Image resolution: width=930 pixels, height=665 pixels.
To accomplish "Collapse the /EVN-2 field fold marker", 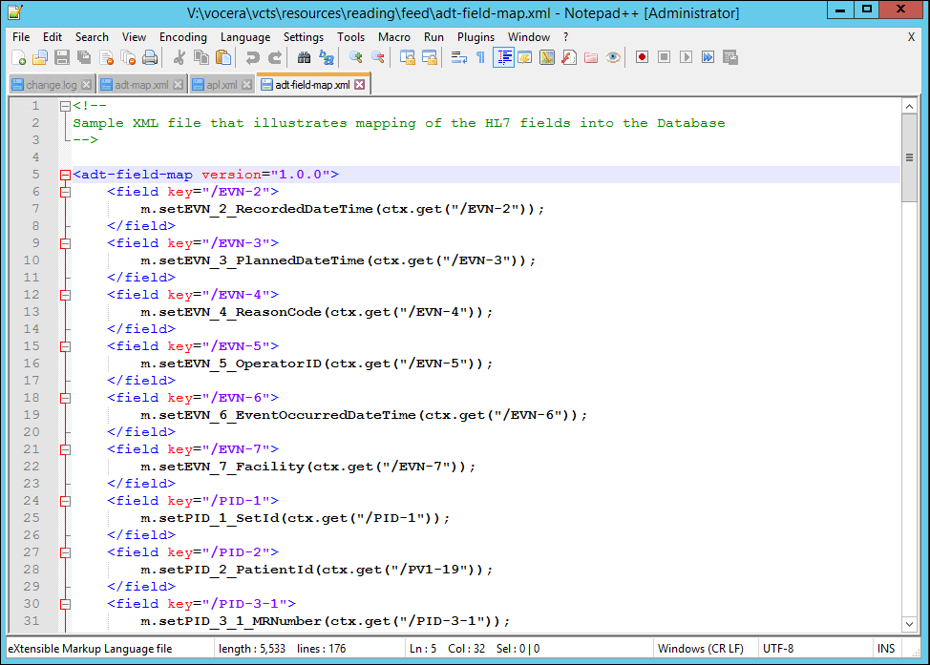I will pyautogui.click(x=65, y=192).
